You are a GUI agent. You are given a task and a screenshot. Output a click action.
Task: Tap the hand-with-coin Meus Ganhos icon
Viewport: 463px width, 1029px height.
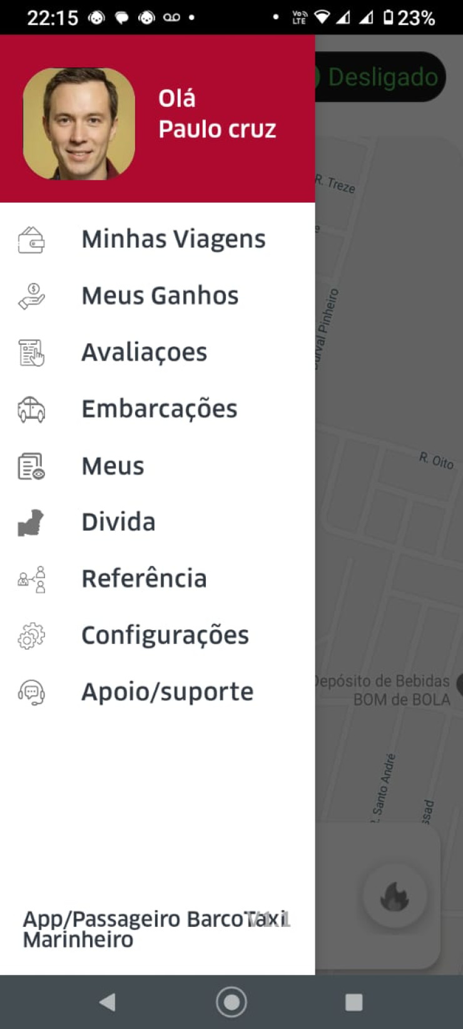click(x=31, y=297)
